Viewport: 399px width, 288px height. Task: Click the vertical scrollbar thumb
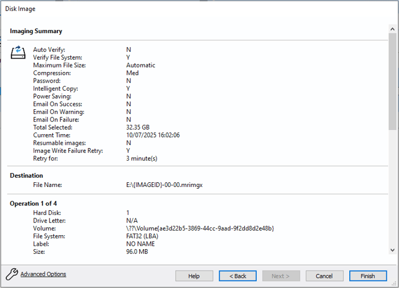[393, 81]
